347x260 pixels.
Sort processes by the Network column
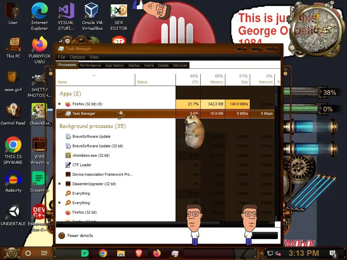262,80
